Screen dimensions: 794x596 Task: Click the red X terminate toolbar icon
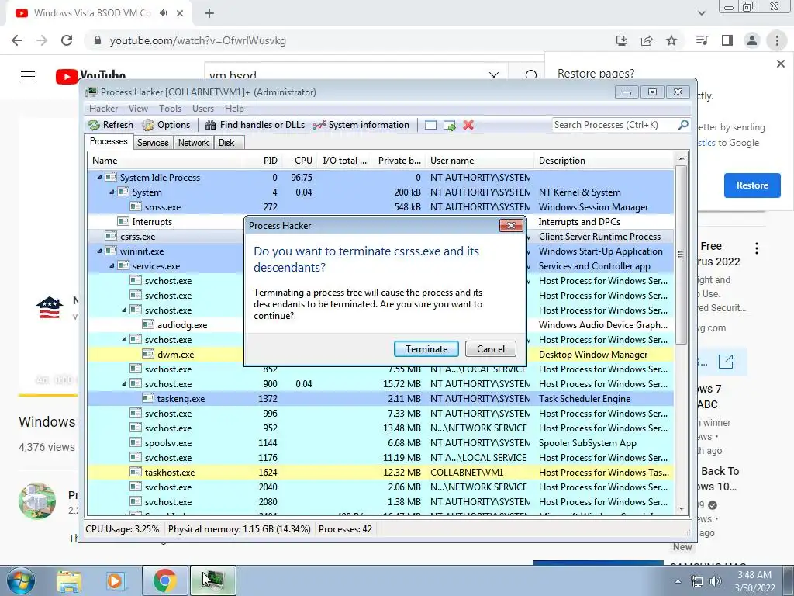[468, 125]
